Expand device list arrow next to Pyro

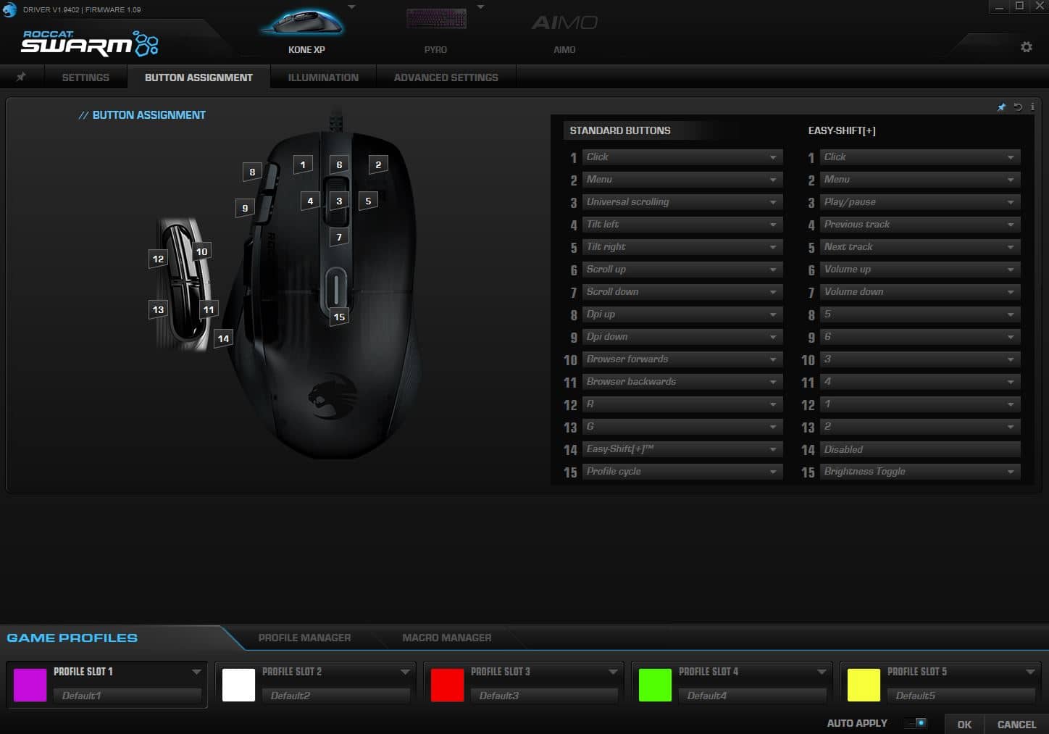480,7
